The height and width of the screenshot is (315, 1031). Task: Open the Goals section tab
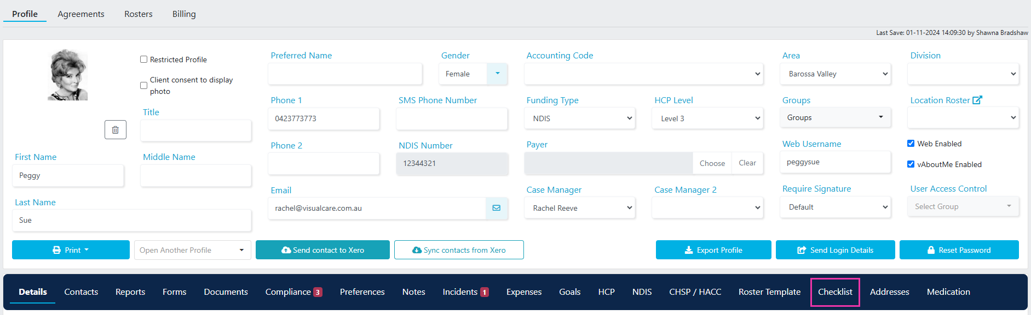(570, 292)
